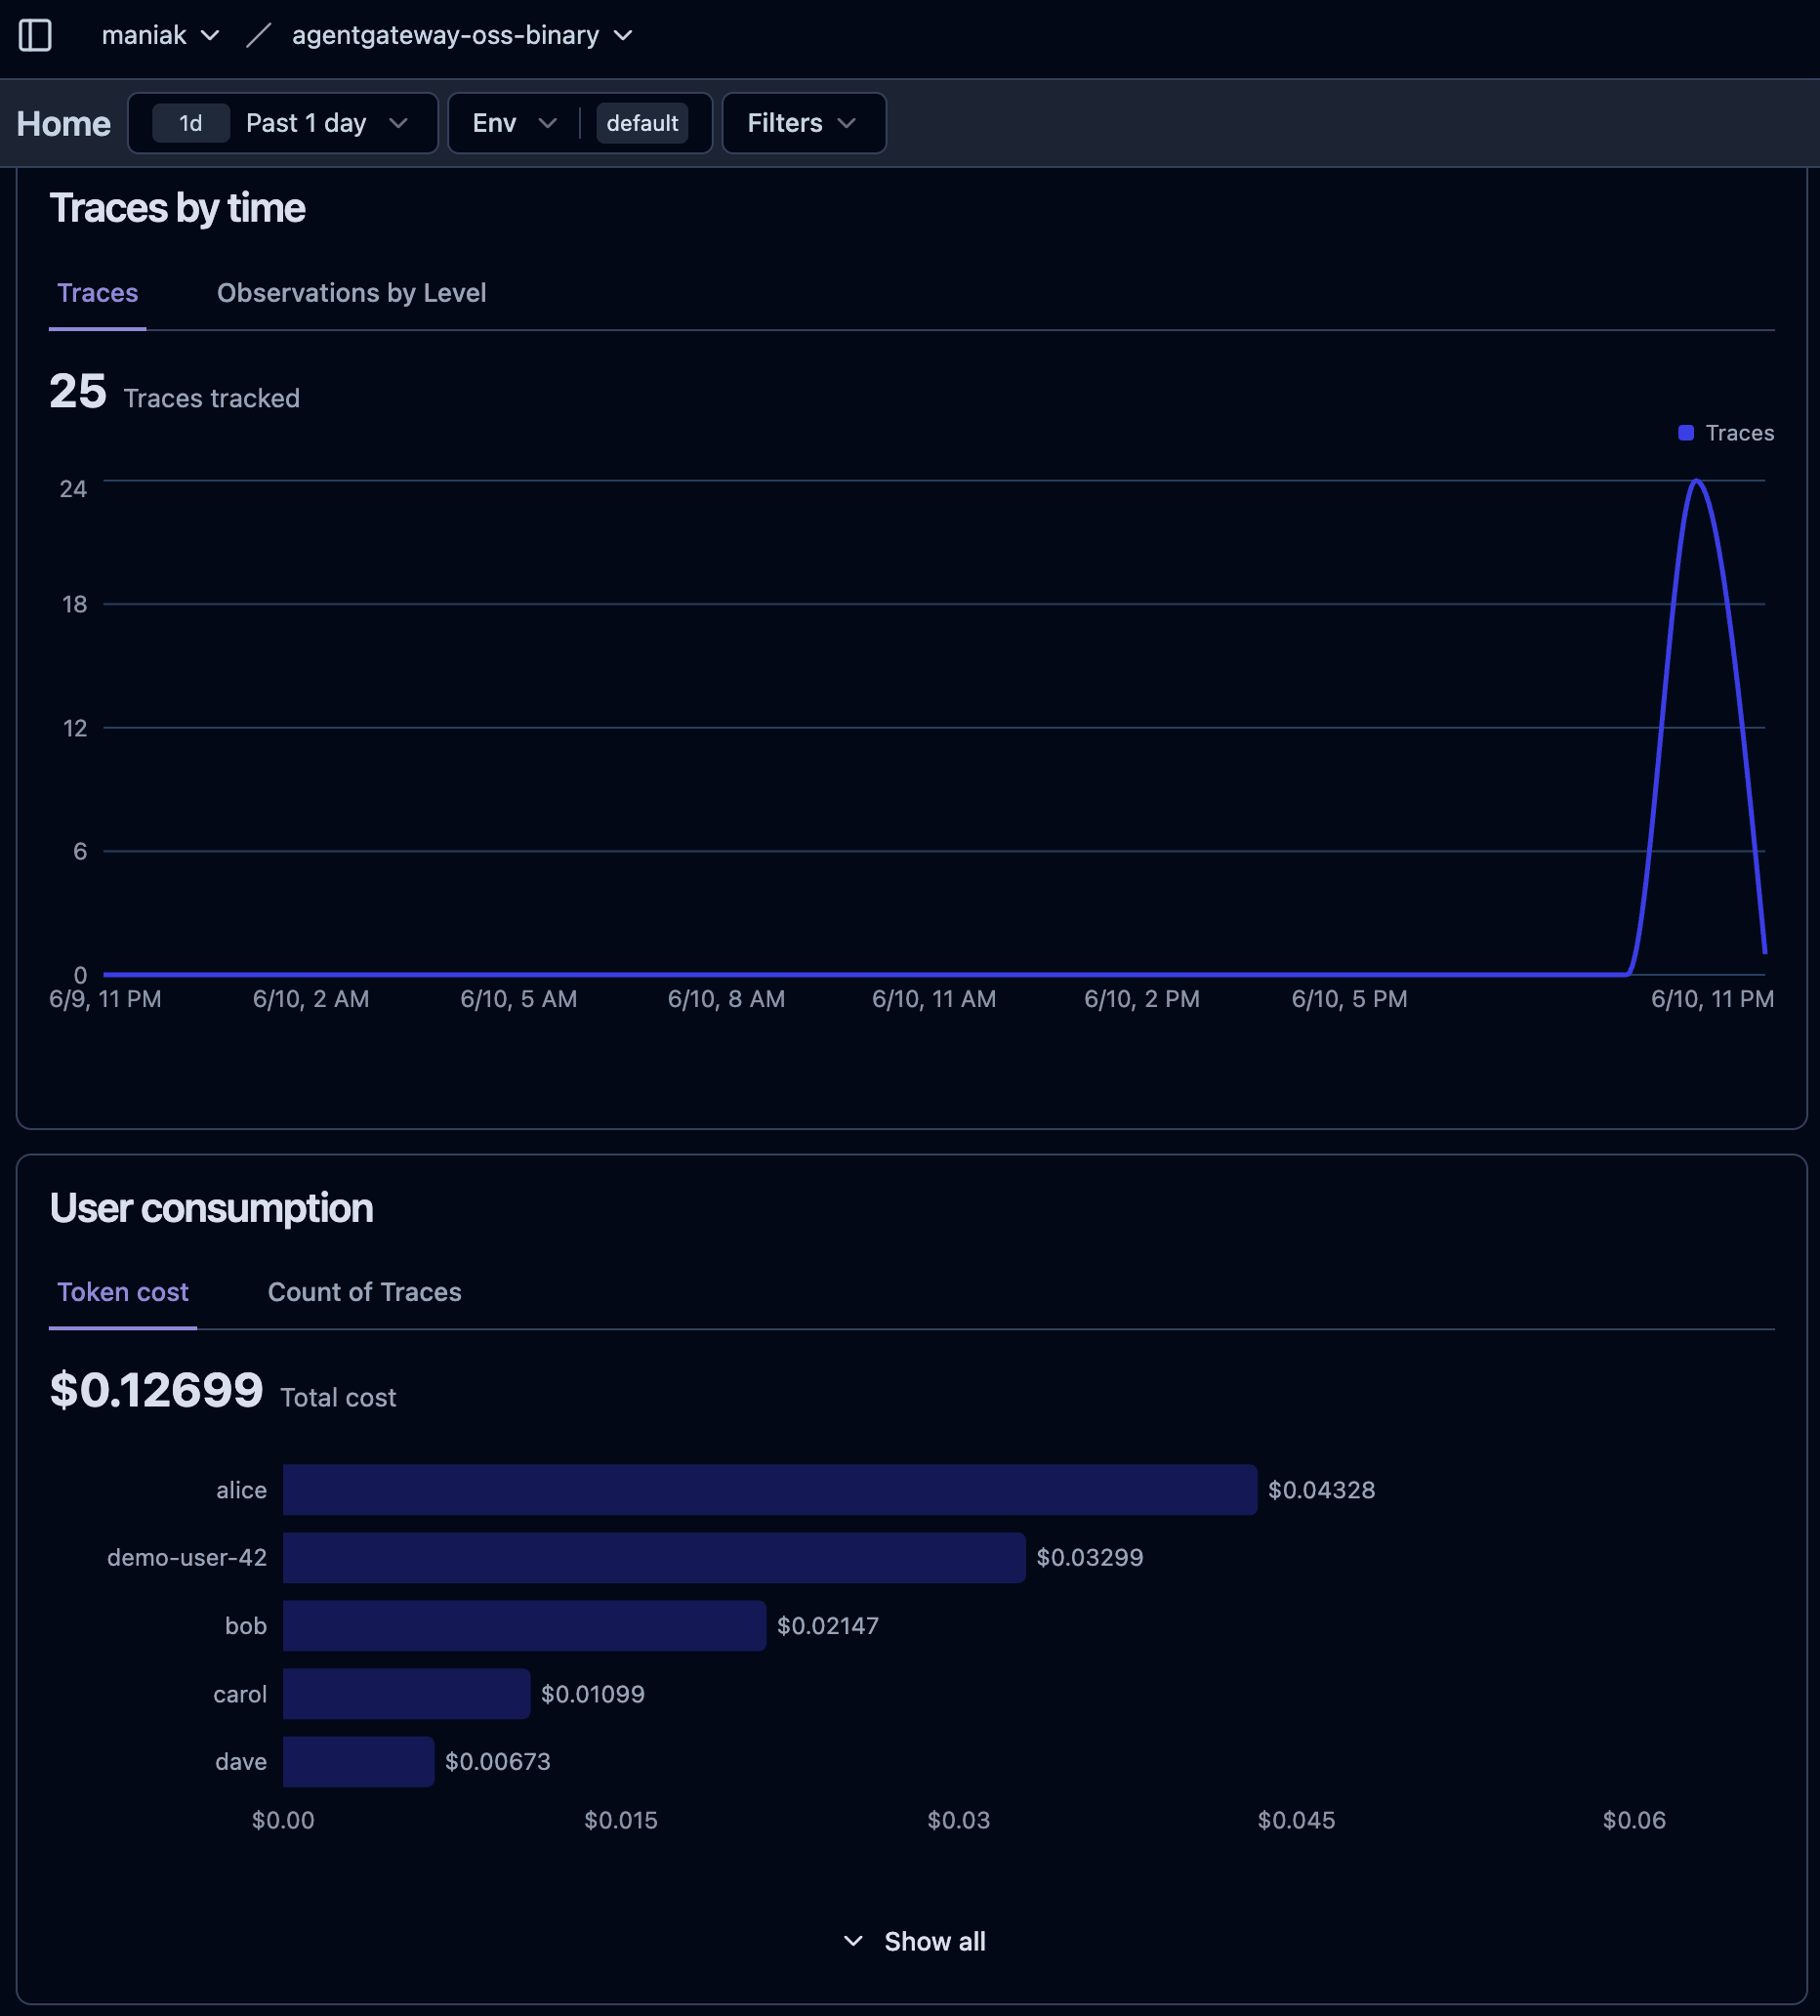The height and width of the screenshot is (2016, 1820).
Task: Click bob's token cost bar
Action: coord(524,1626)
